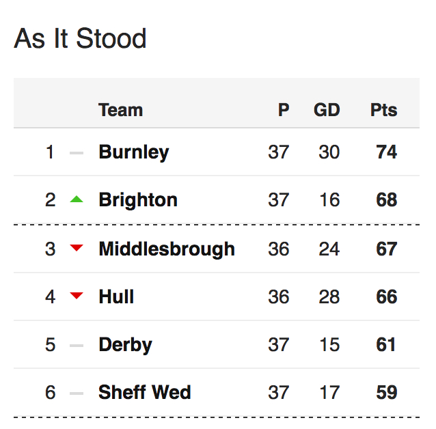
Task: Open the Sheff Wed team link
Action: tap(145, 392)
